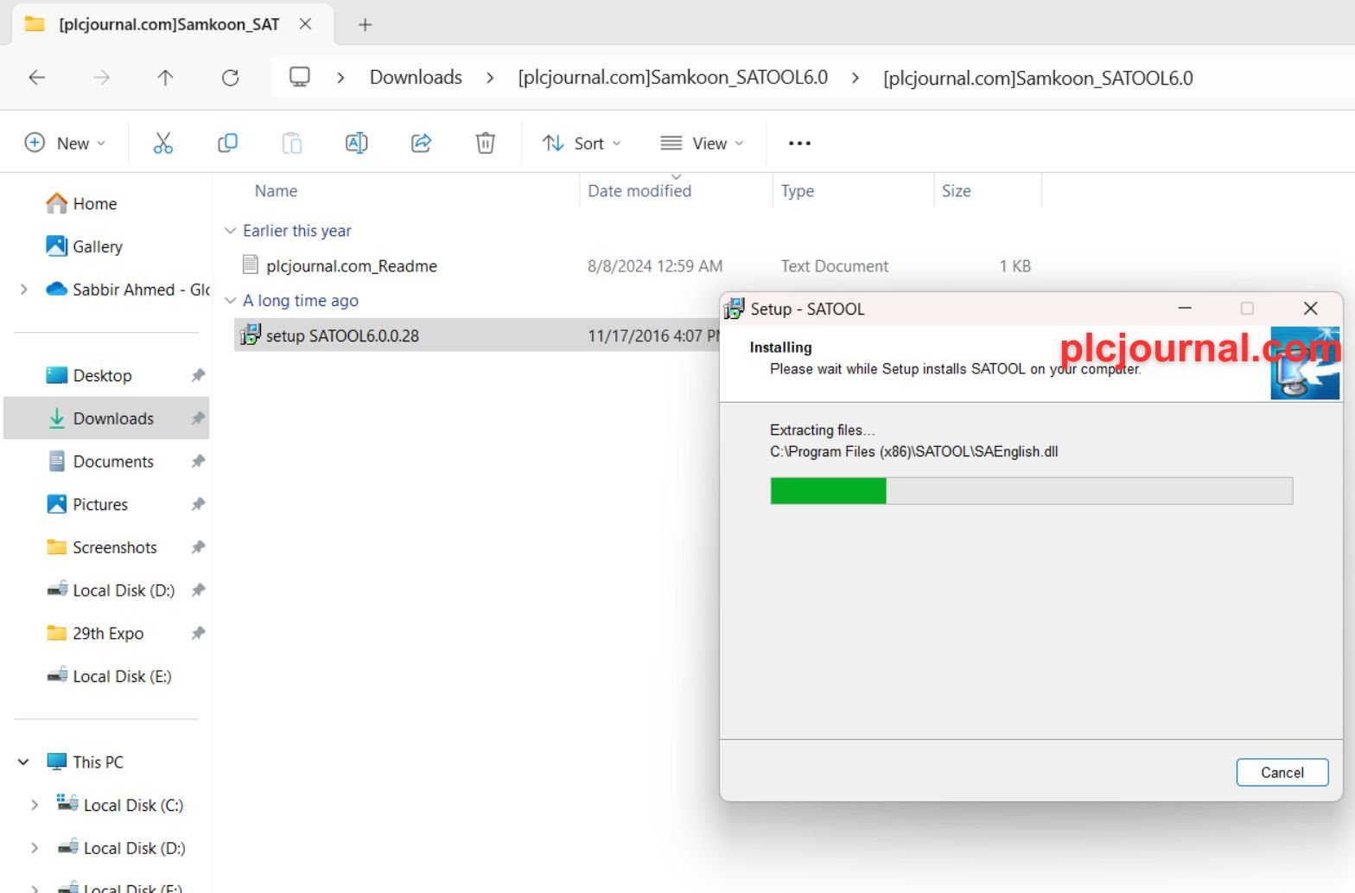1355x893 pixels.
Task: Click the Cut scissors icon in toolbar
Action: (162, 143)
